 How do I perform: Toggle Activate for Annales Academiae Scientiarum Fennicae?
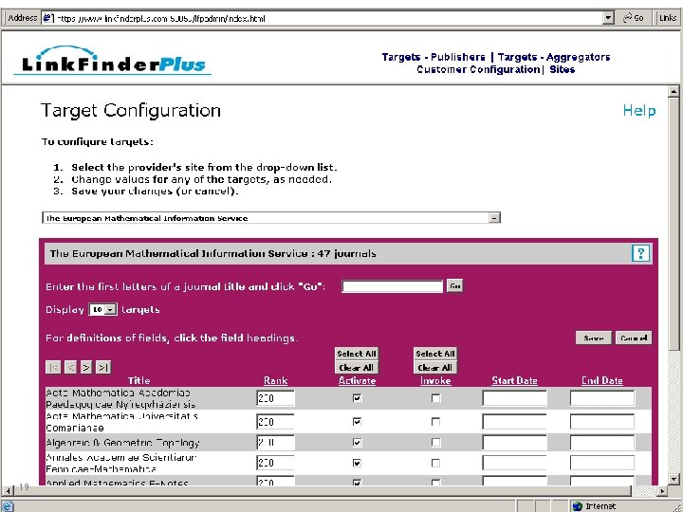(358, 463)
